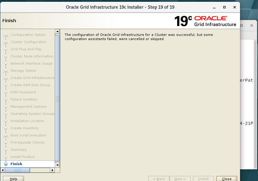
Task: Click the sidebar scroll-down arrow
Action: [x=58, y=165]
